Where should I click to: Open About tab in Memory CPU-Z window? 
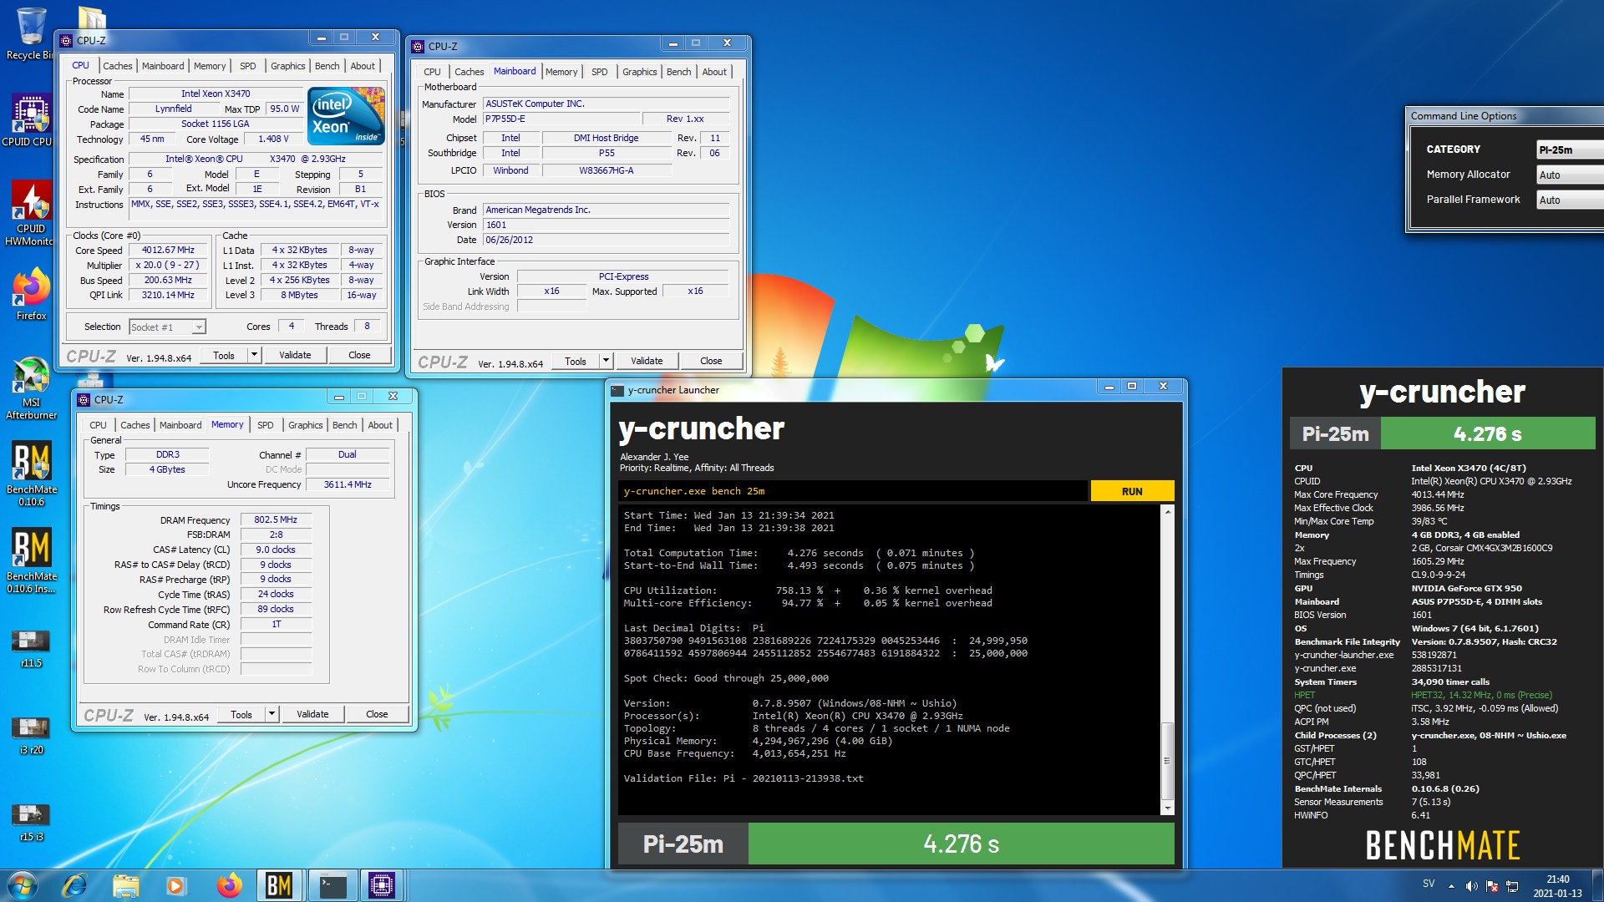click(x=380, y=425)
